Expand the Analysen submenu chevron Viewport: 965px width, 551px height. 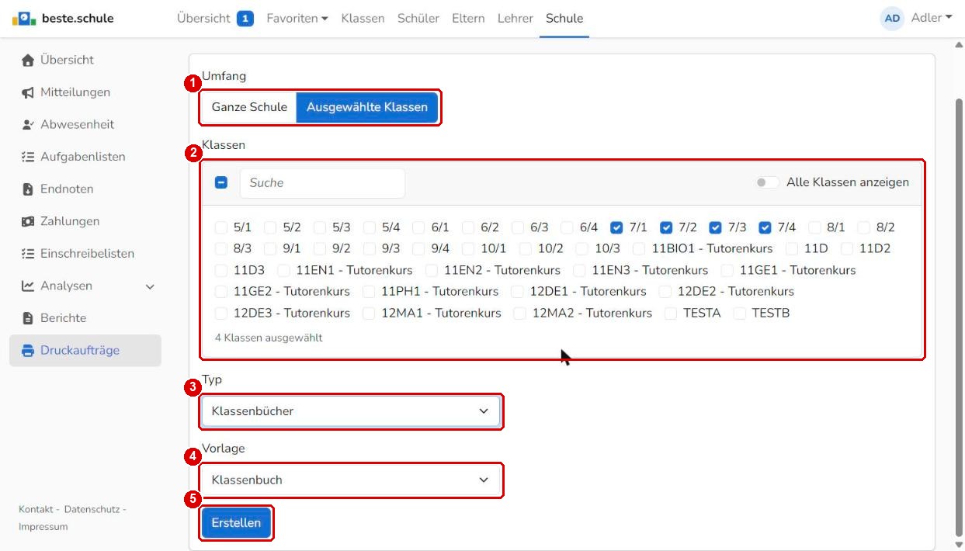150,287
